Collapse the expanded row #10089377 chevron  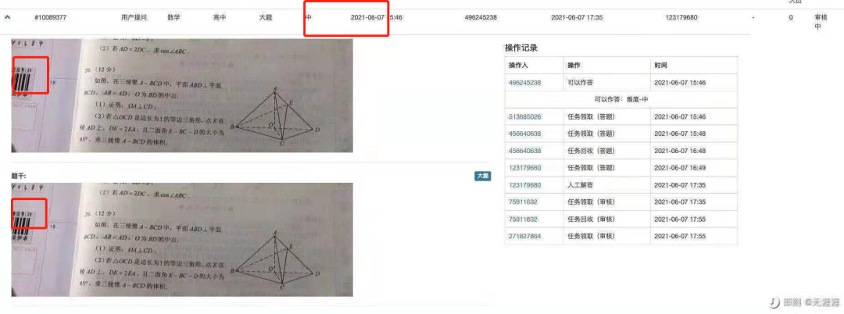coord(8,17)
